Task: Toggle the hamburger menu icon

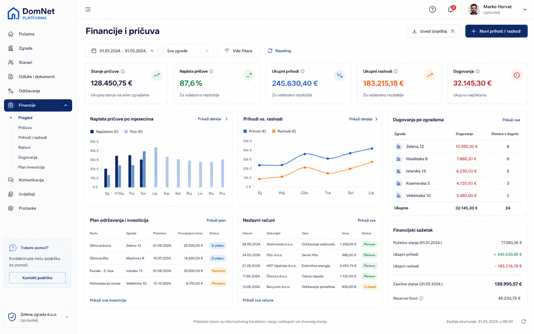Action: click(x=88, y=9)
